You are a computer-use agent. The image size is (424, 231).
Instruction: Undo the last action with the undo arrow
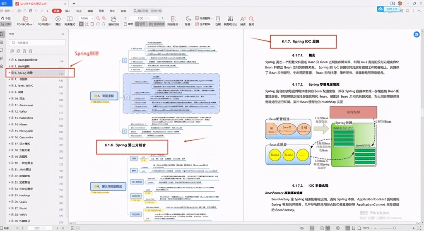[36, 11]
